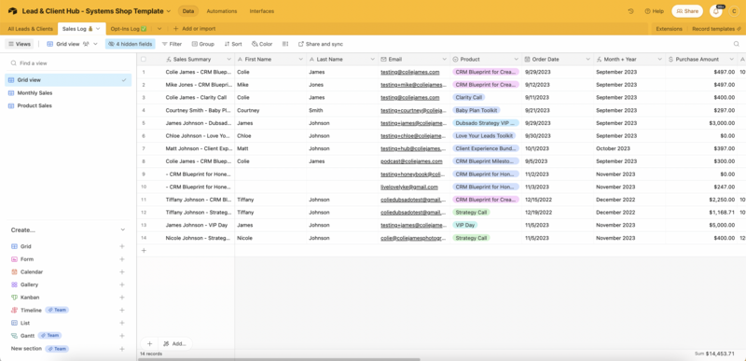Open the base history icon

[631, 11]
